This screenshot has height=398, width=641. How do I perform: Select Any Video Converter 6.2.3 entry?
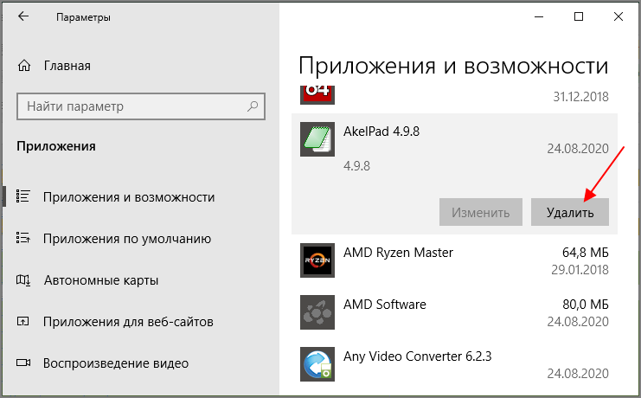coord(454,364)
